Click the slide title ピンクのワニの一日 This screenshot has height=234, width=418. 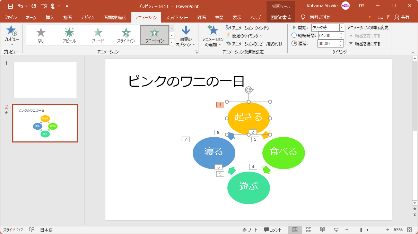point(186,81)
